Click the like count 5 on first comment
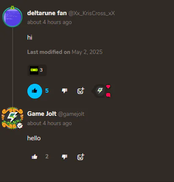This screenshot has height=182, width=174. click(47, 91)
